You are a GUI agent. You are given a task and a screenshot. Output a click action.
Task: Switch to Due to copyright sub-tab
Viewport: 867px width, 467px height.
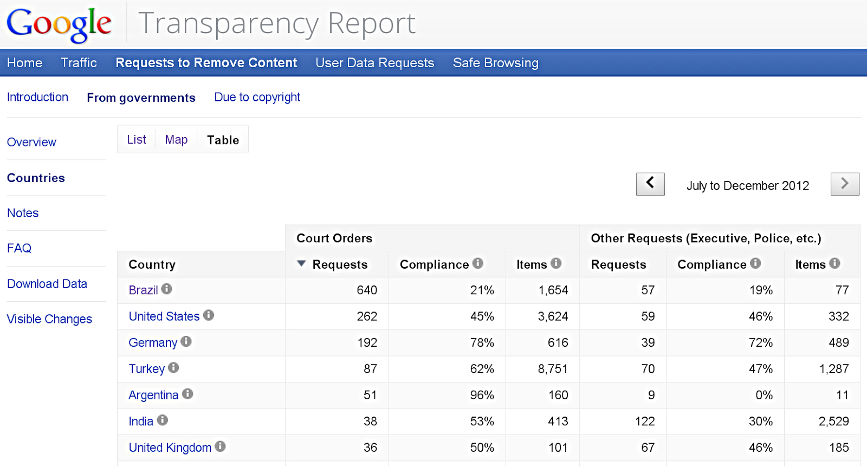[257, 98]
